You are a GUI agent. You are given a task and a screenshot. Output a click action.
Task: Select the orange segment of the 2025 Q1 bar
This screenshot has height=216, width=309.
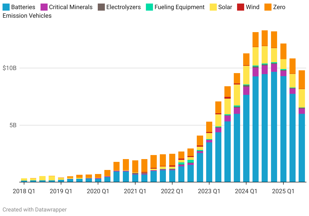click(x=283, y=51)
